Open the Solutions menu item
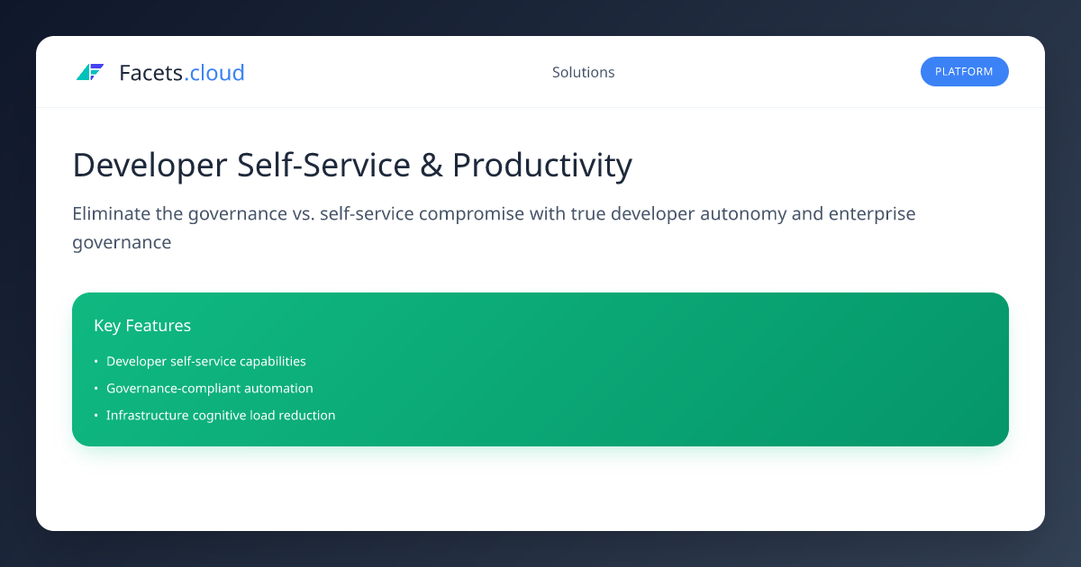 point(583,72)
